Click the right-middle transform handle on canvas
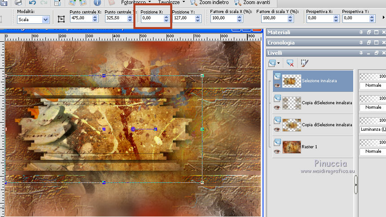Image resolution: width=386 pixels, height=217 pixels. [x=202, y=129]
